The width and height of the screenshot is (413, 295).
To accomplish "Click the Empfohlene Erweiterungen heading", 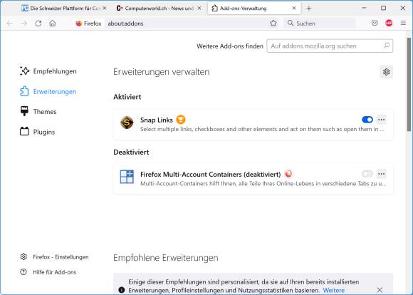I will 166,257.
